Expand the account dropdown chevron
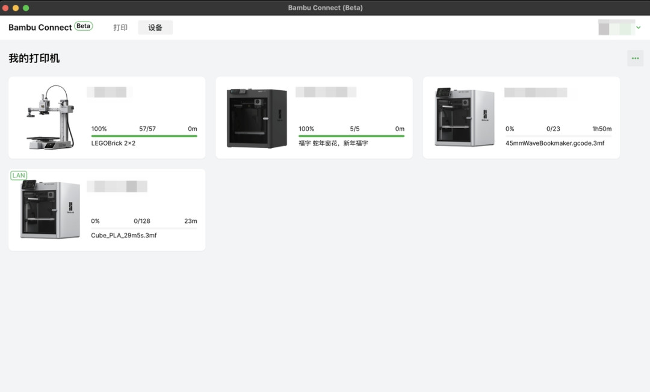The image size is (650, 392). coord(639,27)
